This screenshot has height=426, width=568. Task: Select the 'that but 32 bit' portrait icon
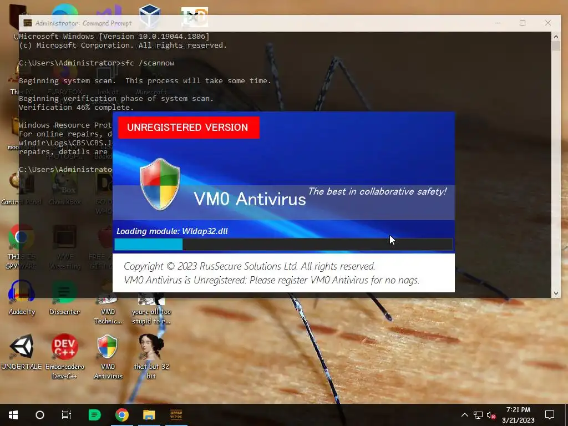pyautogui.click(x=151, y=357)
